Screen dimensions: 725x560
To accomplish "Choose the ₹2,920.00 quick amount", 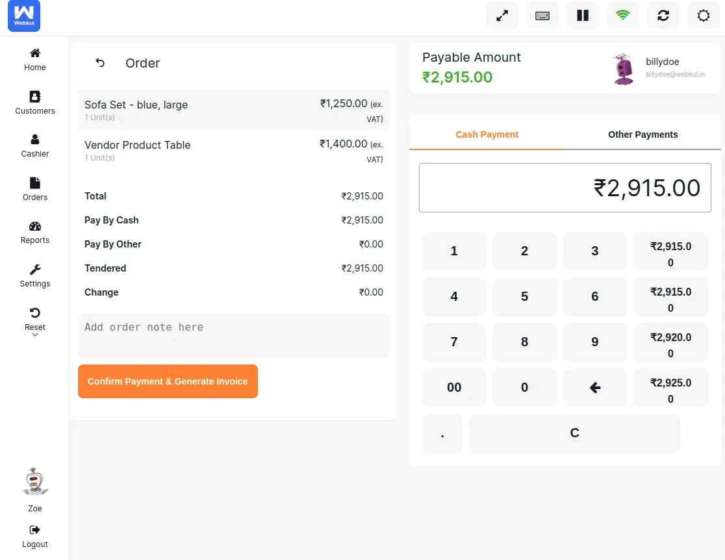I will [670, 342].
